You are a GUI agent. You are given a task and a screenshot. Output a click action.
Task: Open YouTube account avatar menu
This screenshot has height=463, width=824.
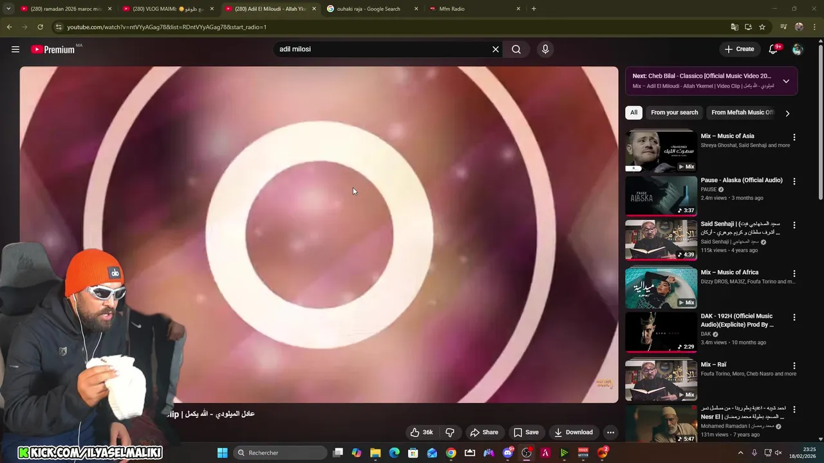pyautogui.click(x=798, y=50)
